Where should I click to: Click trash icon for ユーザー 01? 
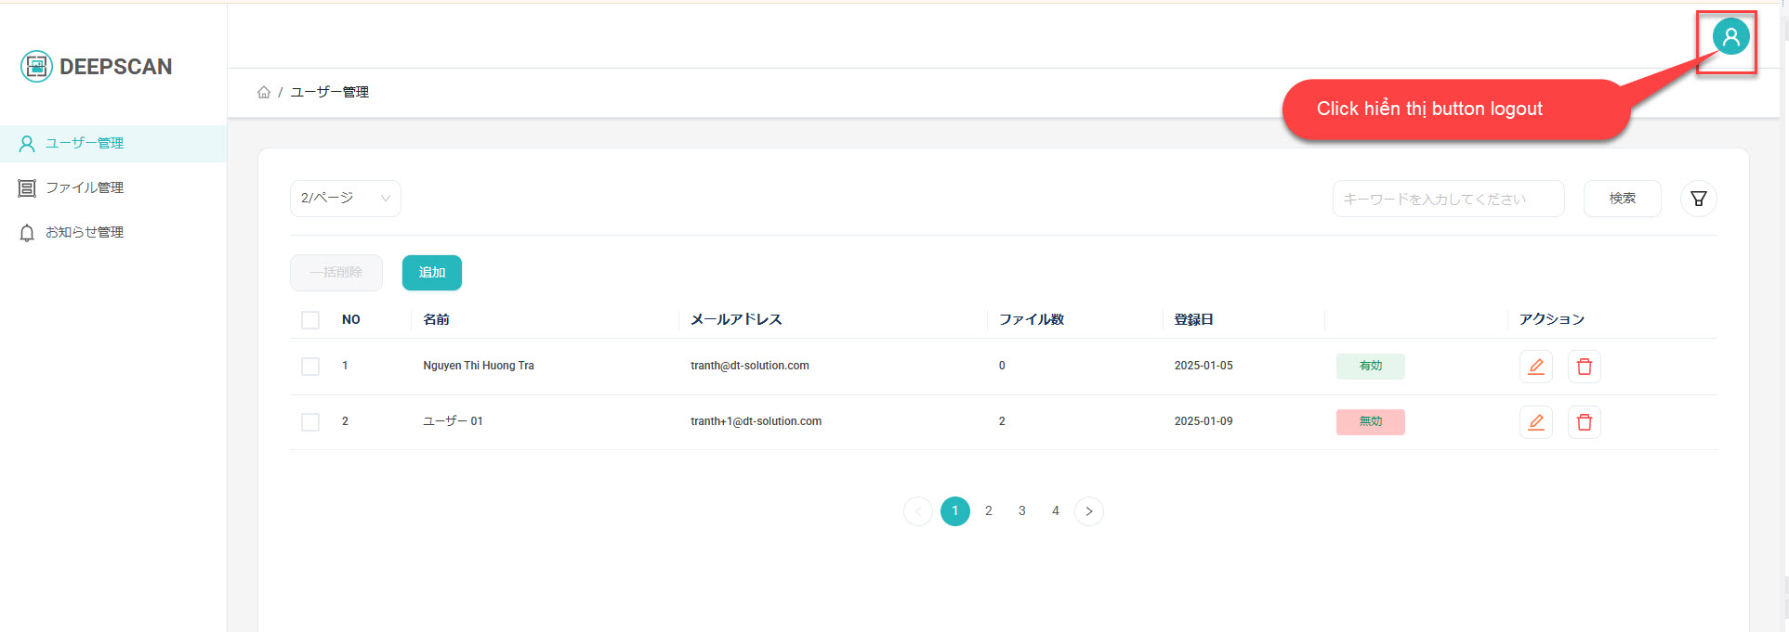1584,422
